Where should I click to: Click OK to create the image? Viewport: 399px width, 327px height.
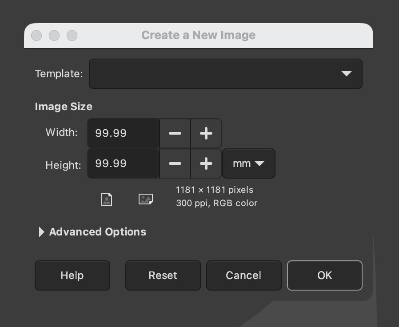(x=324, y=275)
